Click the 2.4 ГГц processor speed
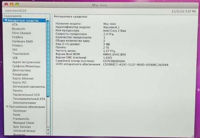The image size is (200, 138). (x=108, y=34)
